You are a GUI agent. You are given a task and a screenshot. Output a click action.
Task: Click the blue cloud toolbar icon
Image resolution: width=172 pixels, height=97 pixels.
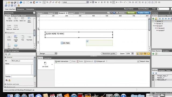pyautogui.click(x=21, y=2)
